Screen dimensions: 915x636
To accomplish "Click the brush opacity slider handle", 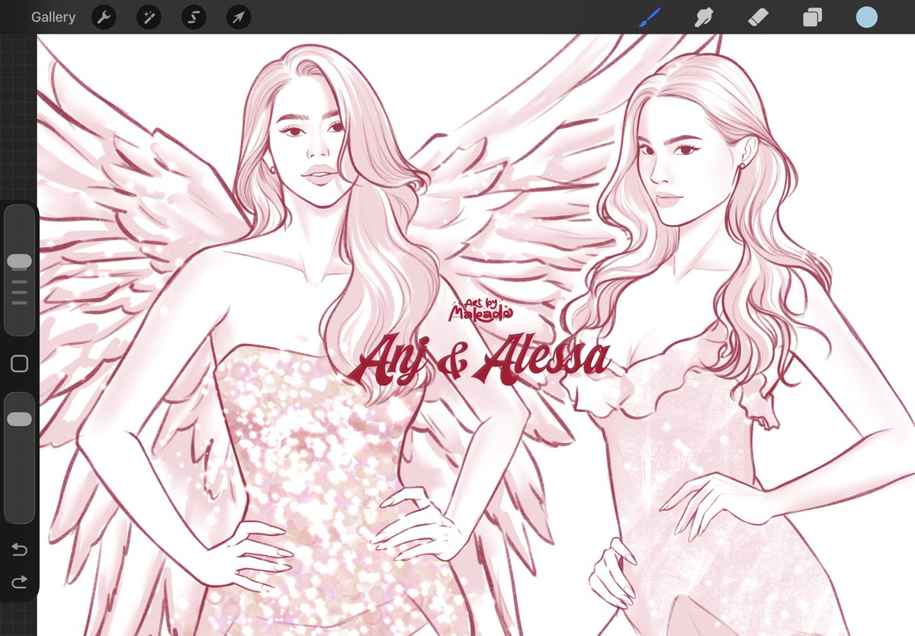I will 19,419.
